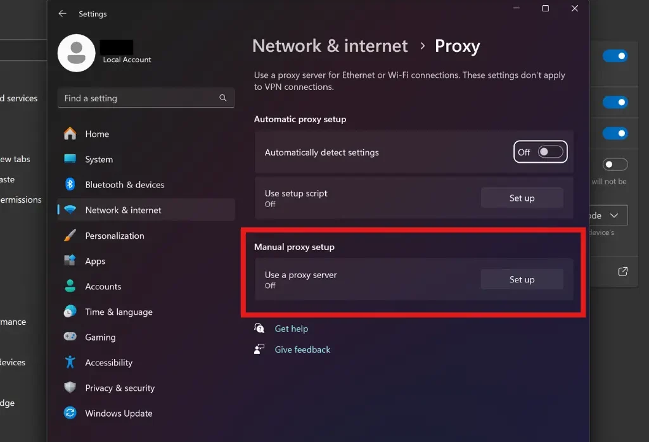Go back with the arrow beside Settings
649x442 pixels.
coord(63,14)
